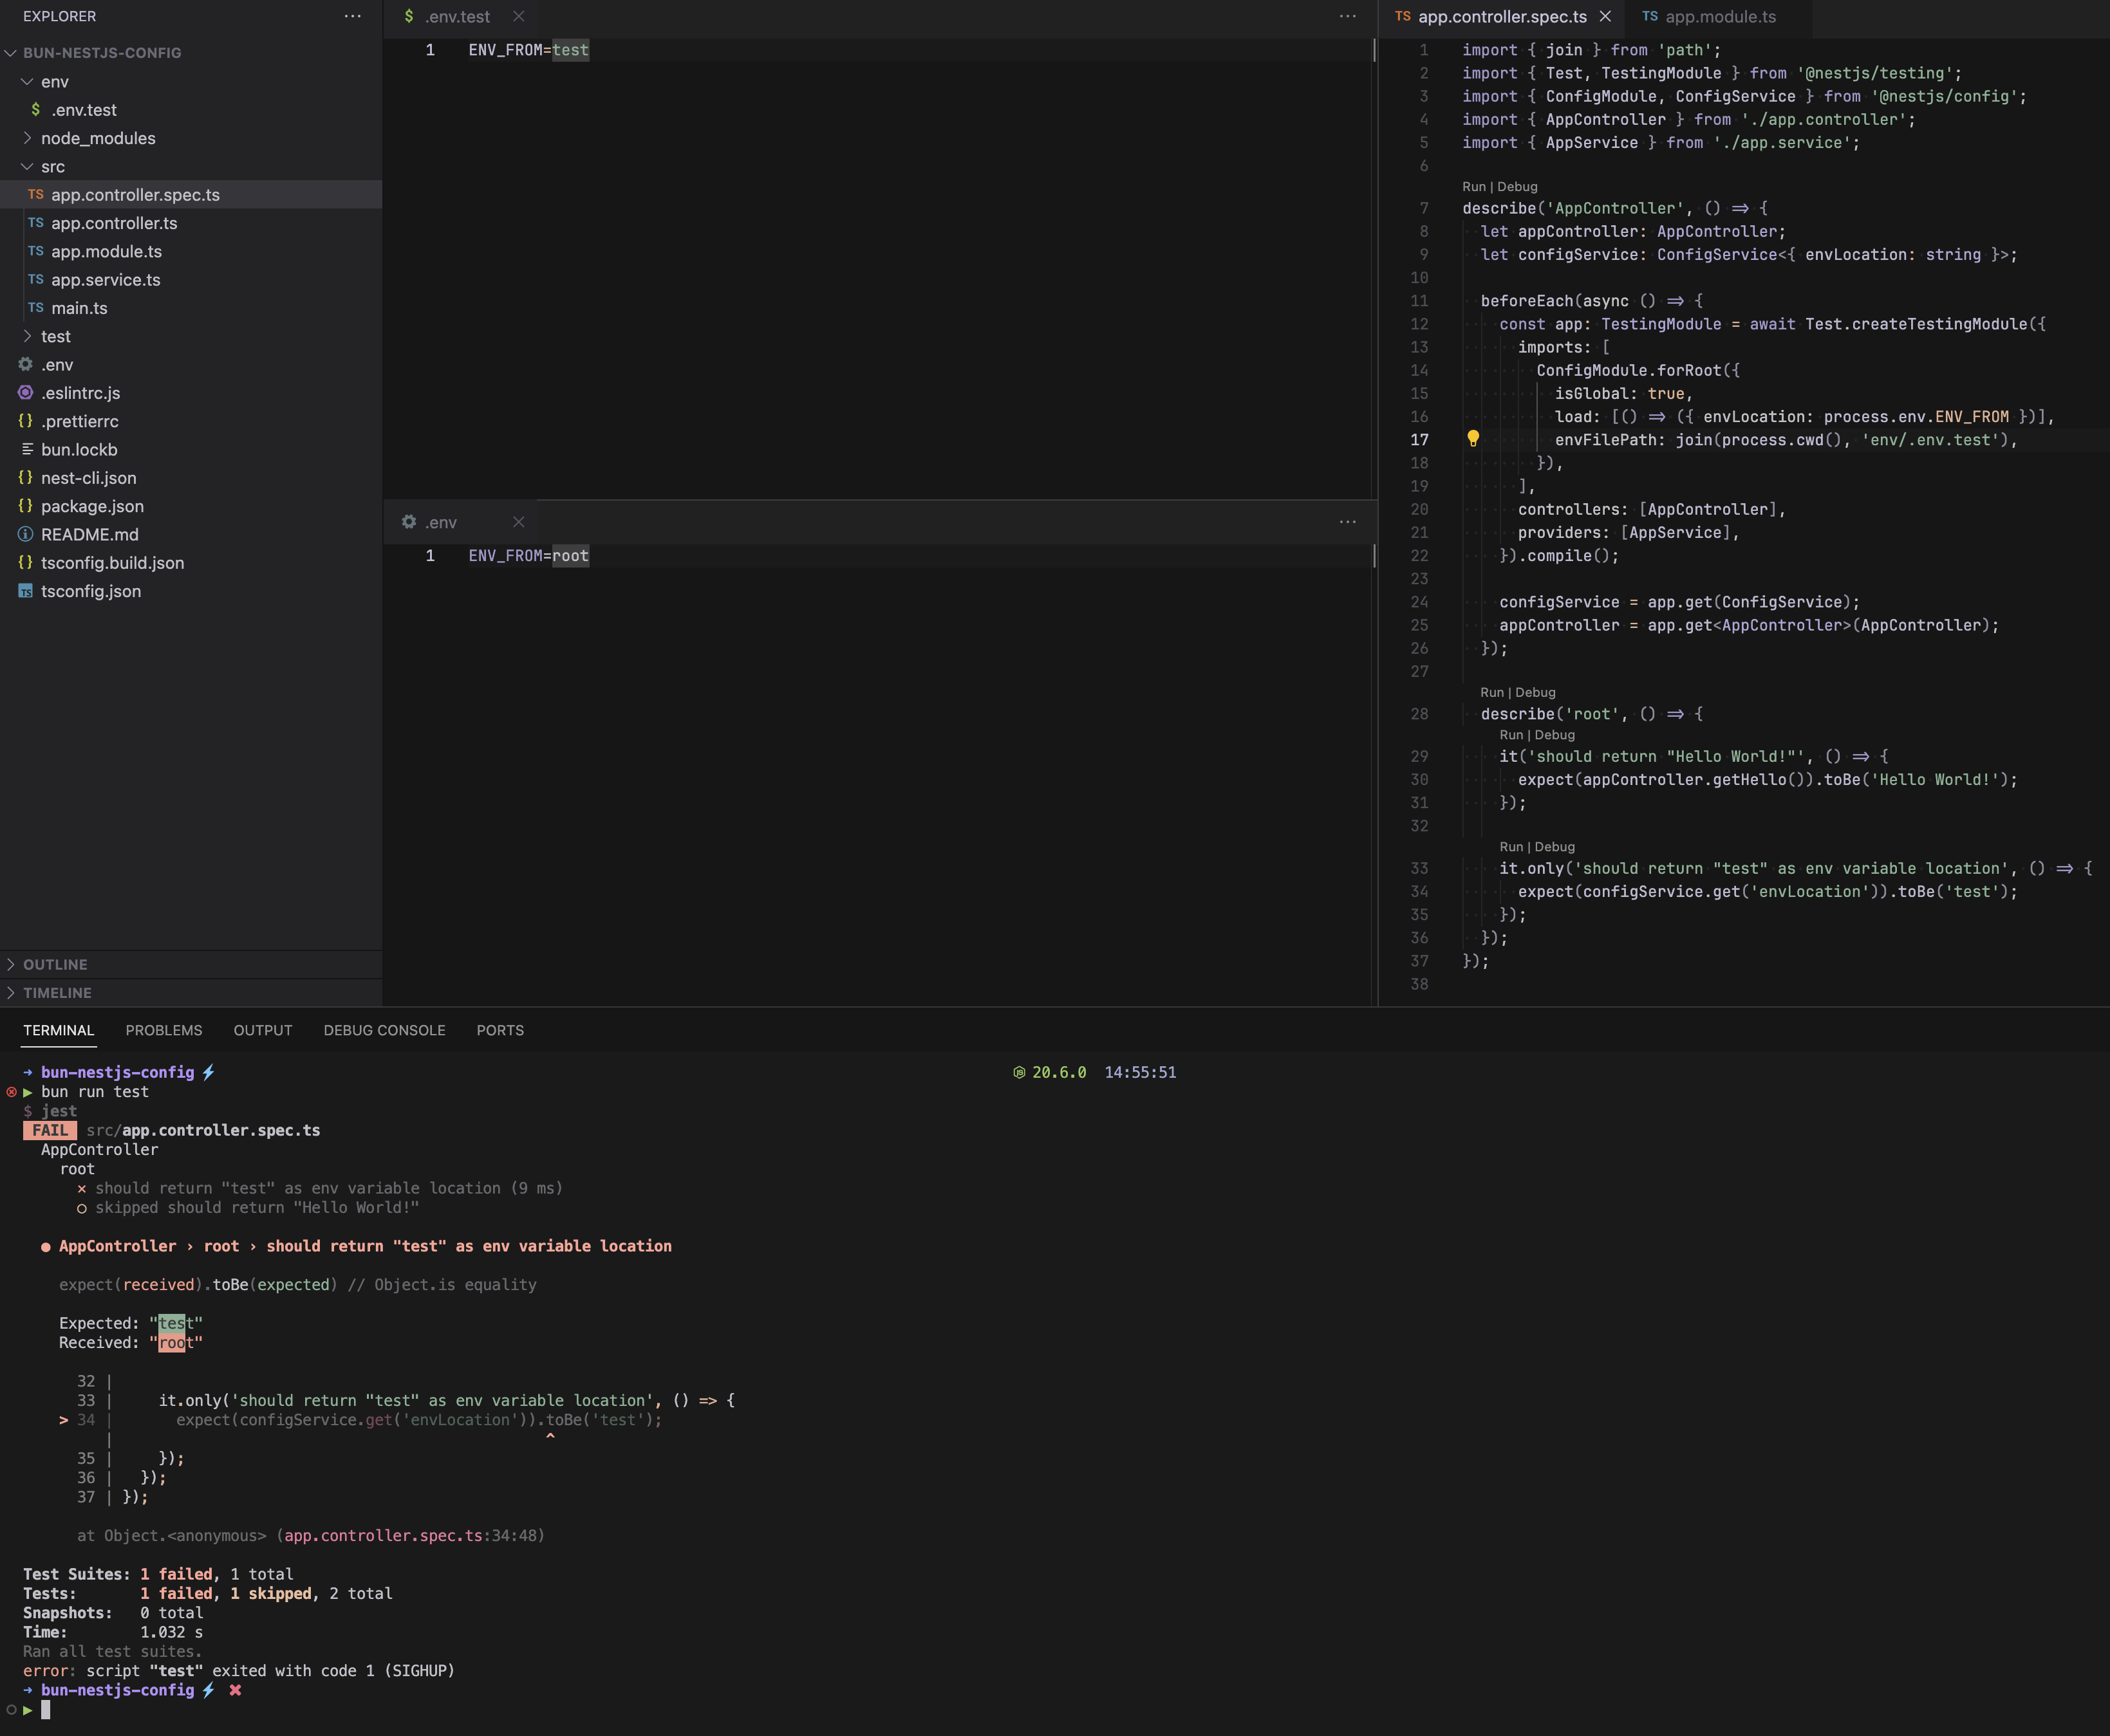The height and width of the screenshot is (1736, 2110).
Task: Click the dollar icon on the .env.test tab
Action: [408, 16]
